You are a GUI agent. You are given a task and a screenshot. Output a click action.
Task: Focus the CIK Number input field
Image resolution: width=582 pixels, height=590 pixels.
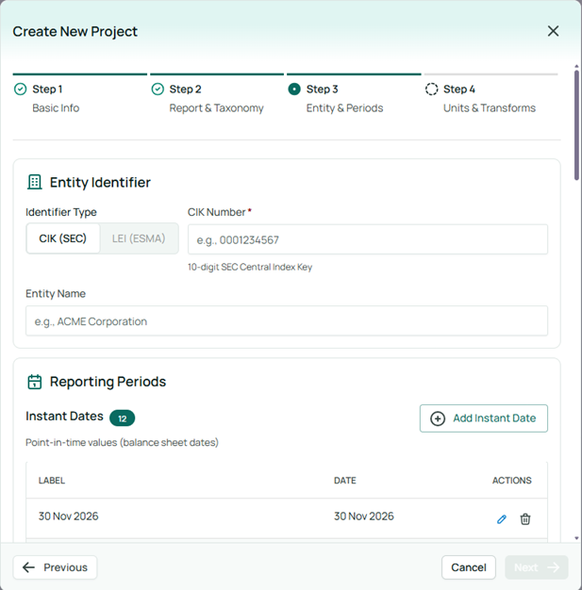[368, 239]
